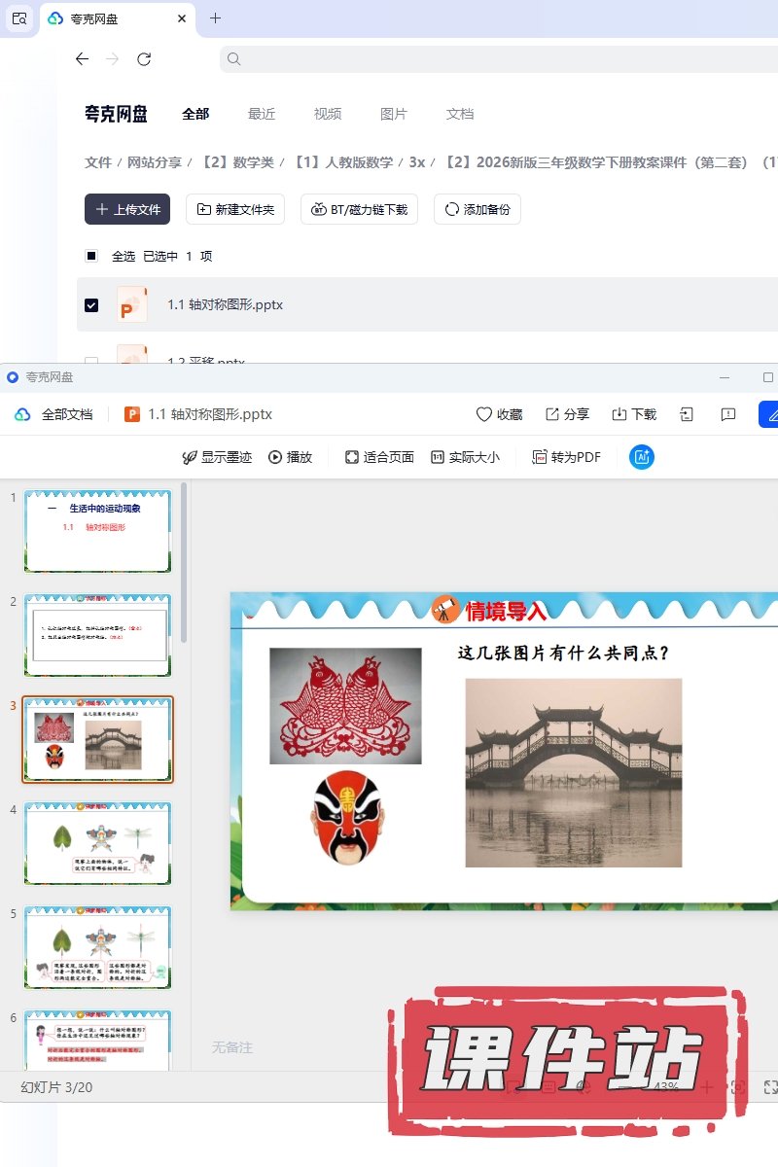Uncheck the 1.1 轴对称图形.pptx checkbox
Viewport: 778px width, 1167px height.
(x=91, y=304)
